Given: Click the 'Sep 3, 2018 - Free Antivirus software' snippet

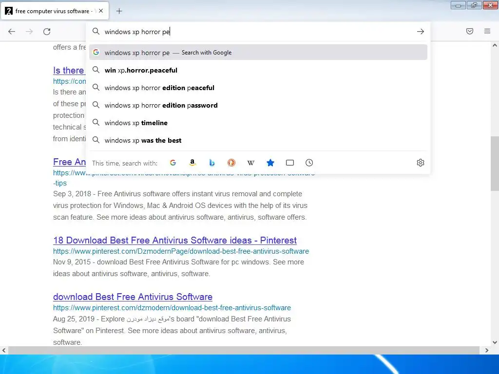Looking at the screenshot, I should pos(180,206).
